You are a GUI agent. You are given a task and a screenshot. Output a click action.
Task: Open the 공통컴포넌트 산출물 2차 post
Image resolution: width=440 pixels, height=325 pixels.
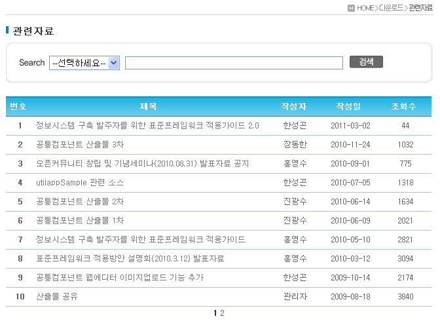(80, 201)
